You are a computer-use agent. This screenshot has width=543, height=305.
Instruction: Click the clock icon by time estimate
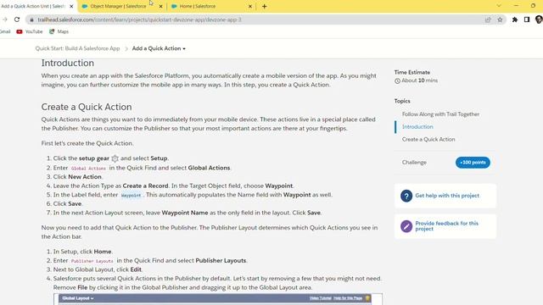pos(398,81)
